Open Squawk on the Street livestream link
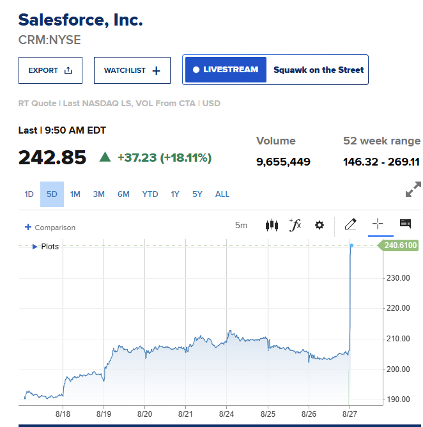This screenshot has height=427, width=423. point(318,70)
